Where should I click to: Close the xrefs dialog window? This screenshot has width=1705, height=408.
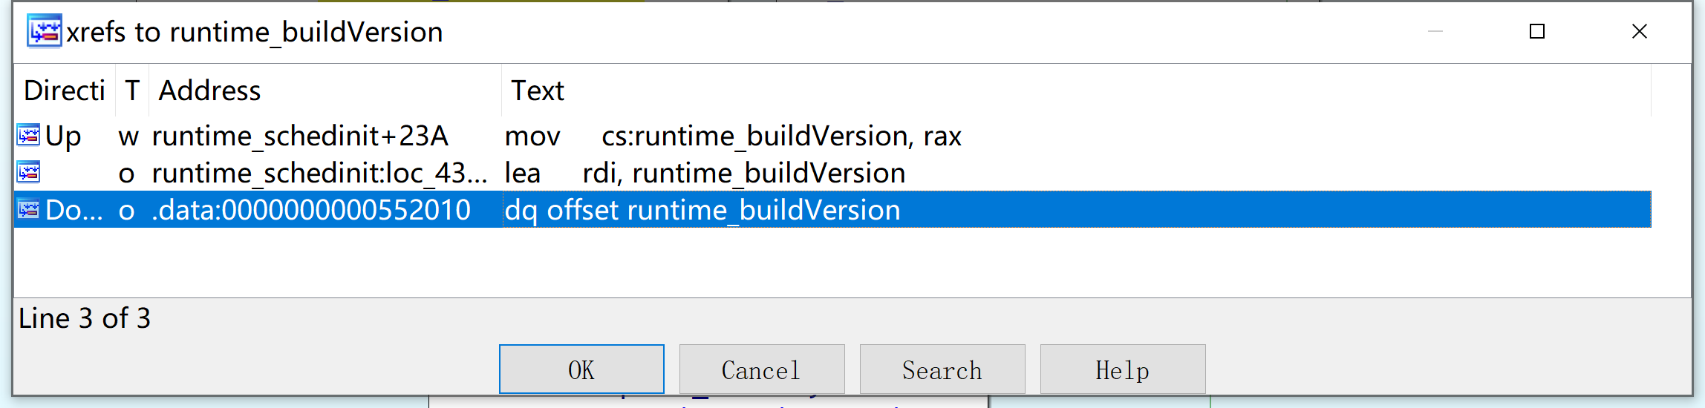1639,31
